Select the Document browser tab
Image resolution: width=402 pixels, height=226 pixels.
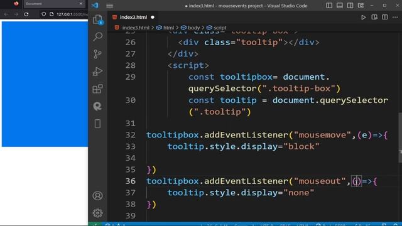click(54, 4)
